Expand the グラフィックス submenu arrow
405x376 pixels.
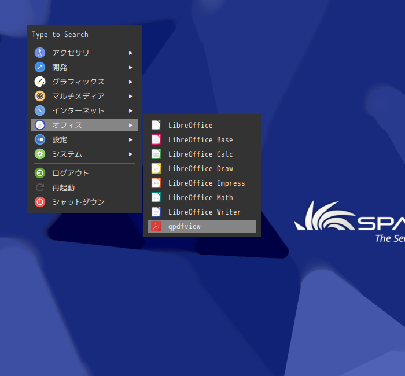point(131,82)
